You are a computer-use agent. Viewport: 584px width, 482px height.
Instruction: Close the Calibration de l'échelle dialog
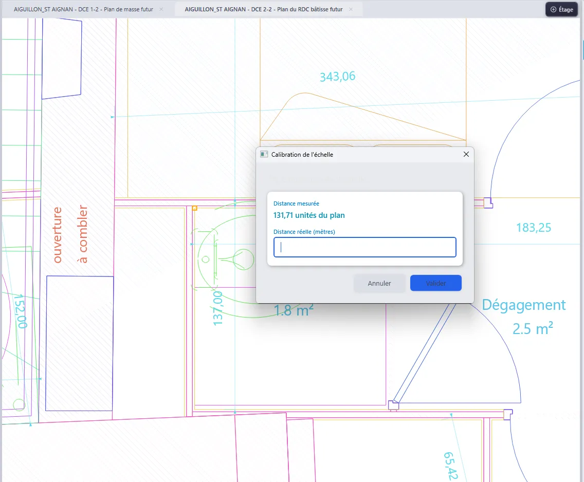466,154
